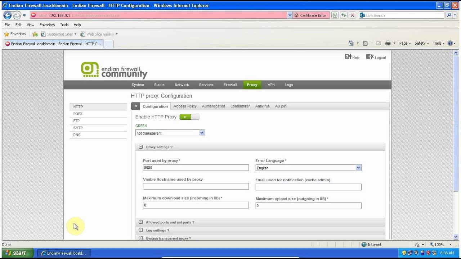Expand Allowed ports and ssl ports section

(141, 222)
